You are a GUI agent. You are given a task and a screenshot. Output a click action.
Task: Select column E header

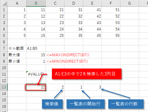[92, 3]
